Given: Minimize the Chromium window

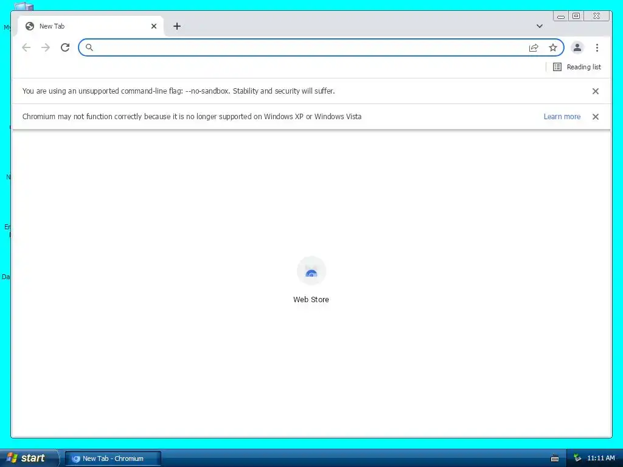Looking at the screenshot, I should (560, 16).
